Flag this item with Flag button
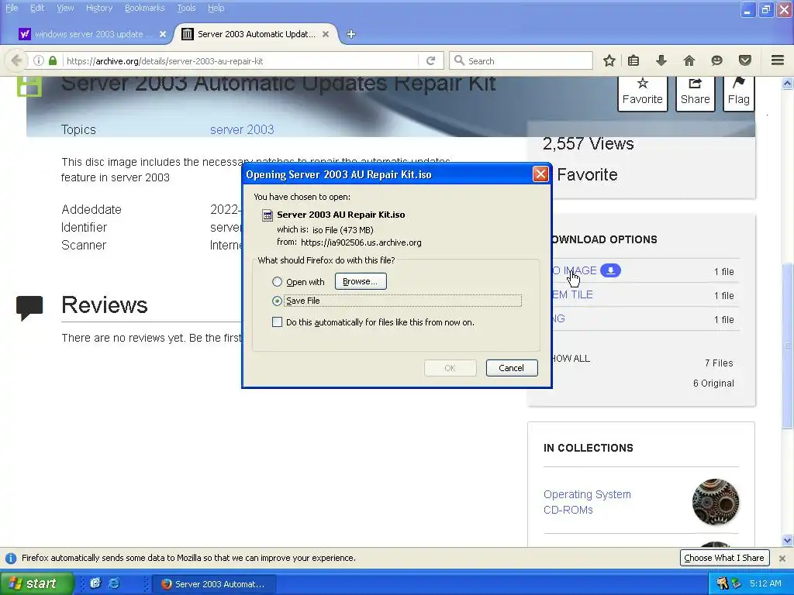This screenshot has height=595, width=794. pos(739,93)
